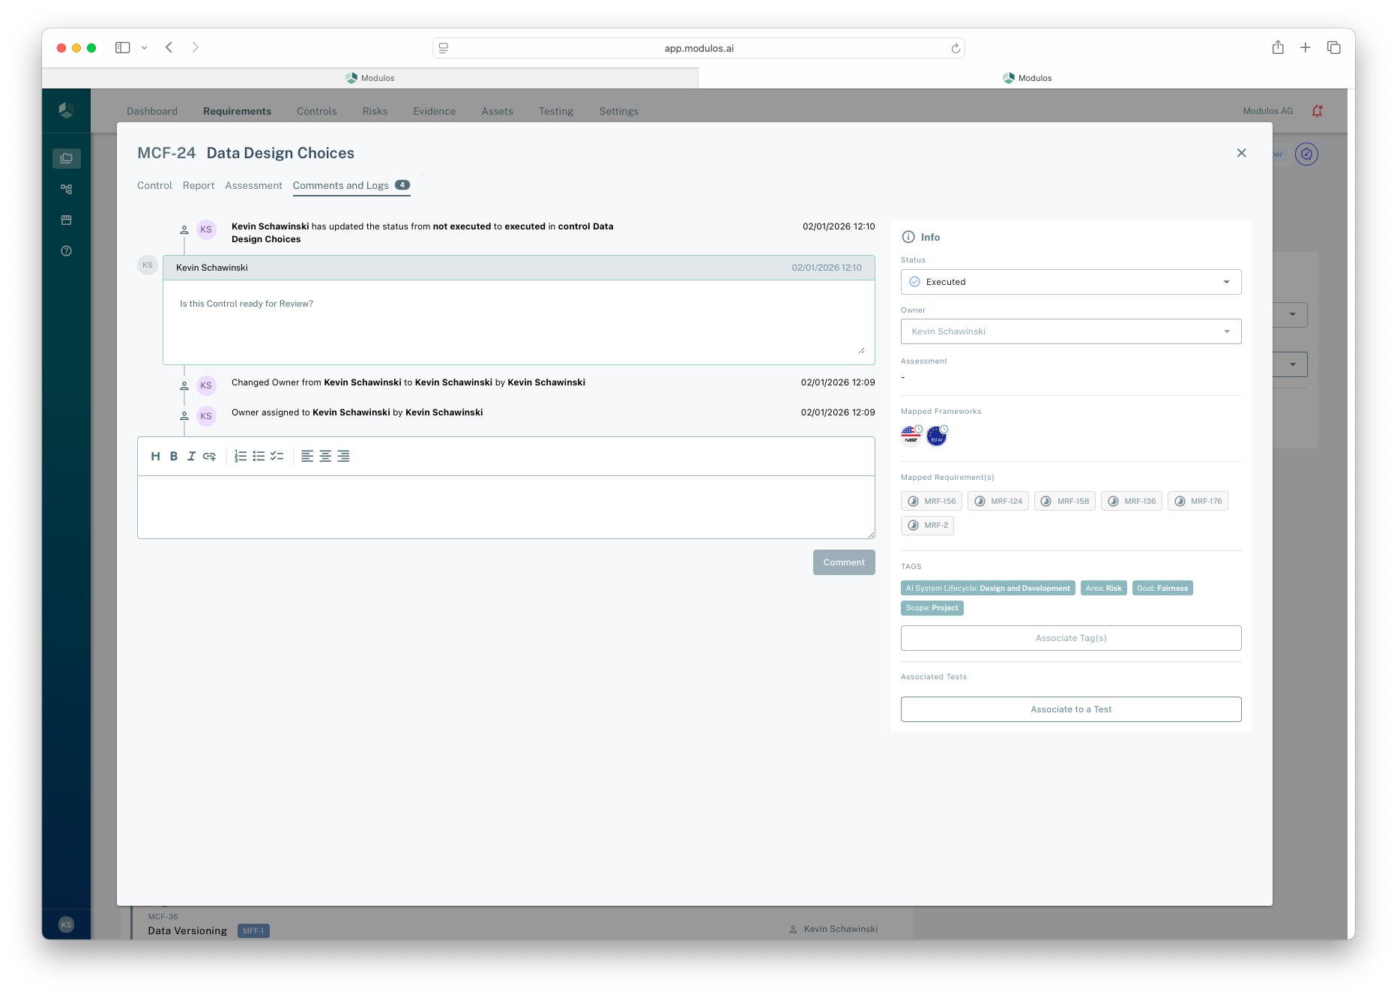Click the Associate to a Test button
The height and width of the screenshot is (995, 1397).
pyautogui.click(x=1070, y=709)
